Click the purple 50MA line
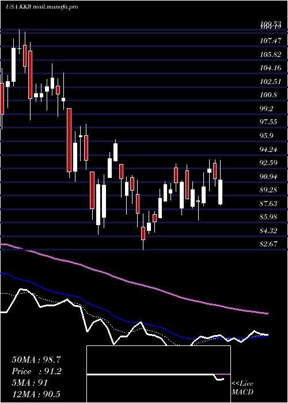288x403 pixels. 134,283
